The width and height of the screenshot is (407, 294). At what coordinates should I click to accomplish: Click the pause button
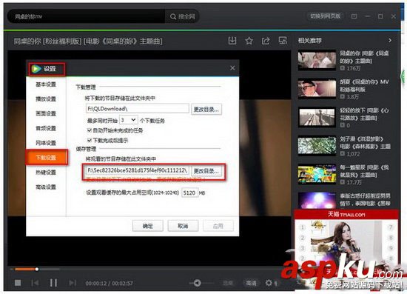pyautogui.click(x=53, y=283)
